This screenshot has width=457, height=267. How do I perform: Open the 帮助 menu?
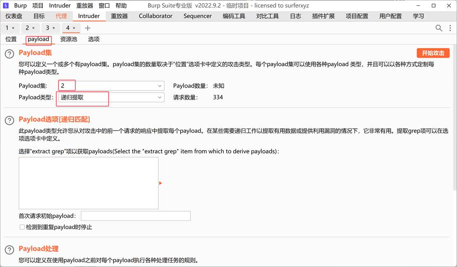pyautogui.click(x=121, y=5)
